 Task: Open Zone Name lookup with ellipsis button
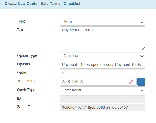[141, 82]
